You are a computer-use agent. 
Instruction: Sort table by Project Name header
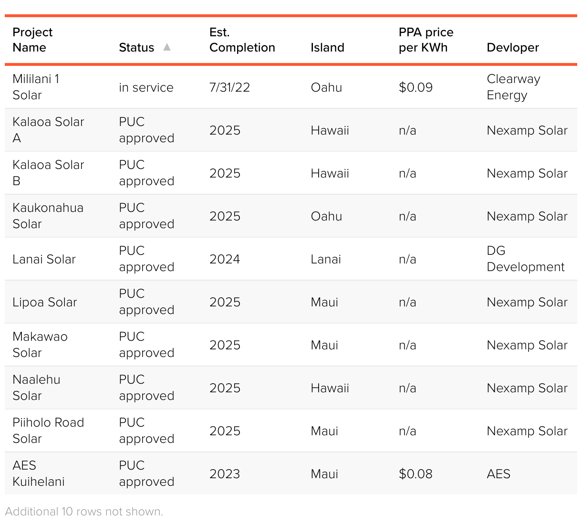coord(32,40)
